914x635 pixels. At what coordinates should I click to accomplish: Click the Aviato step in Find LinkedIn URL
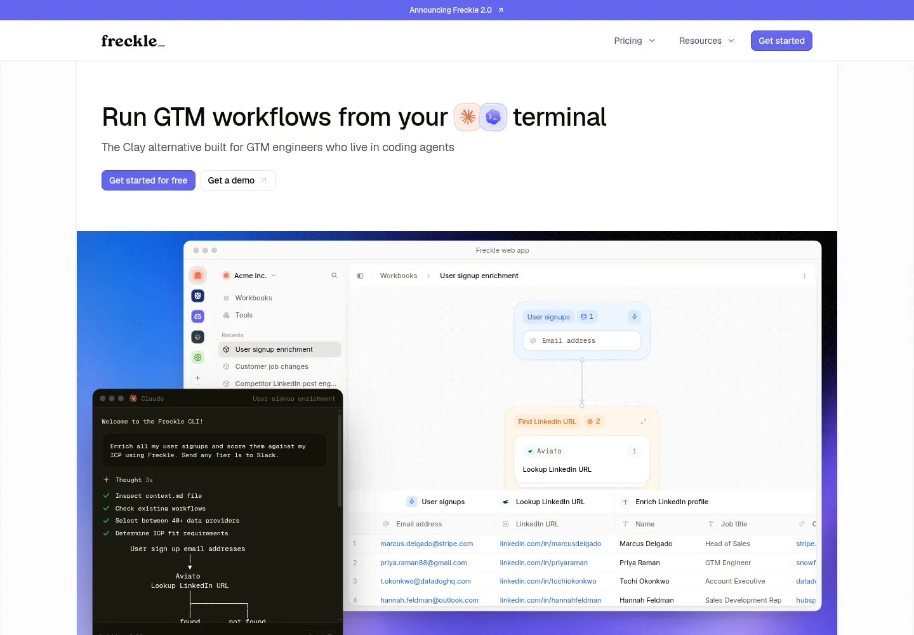(582, 460)
